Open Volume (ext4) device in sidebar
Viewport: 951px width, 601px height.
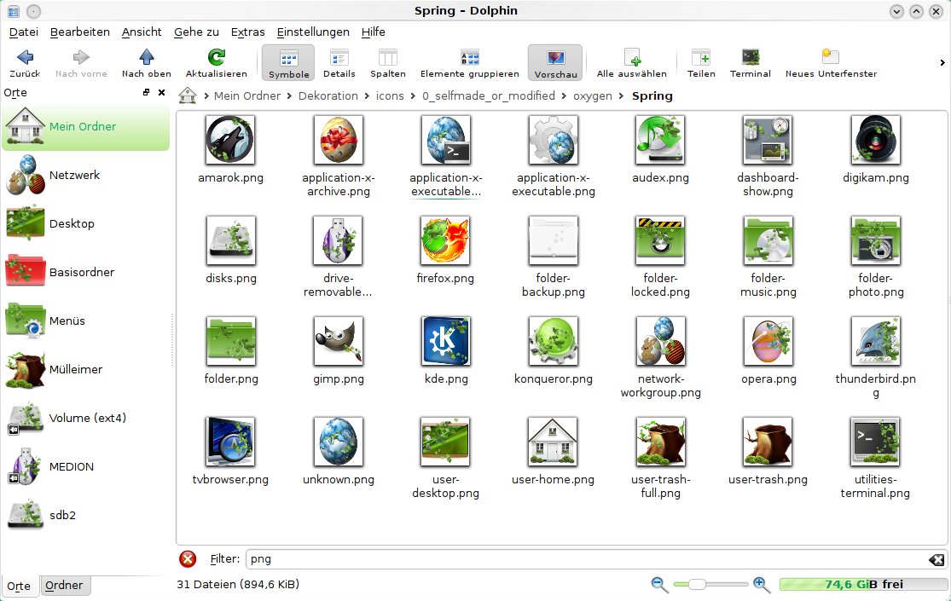coord(85,418)
